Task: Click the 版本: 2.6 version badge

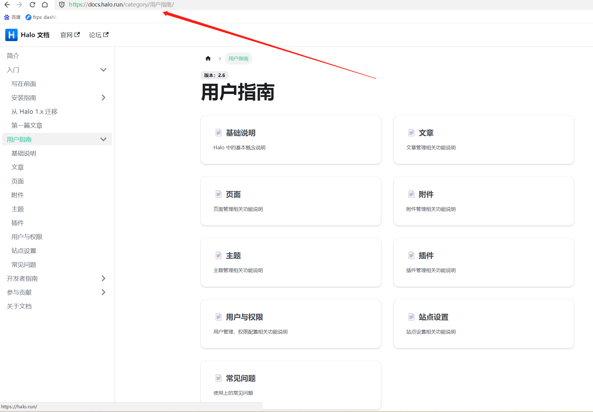Action: [x=215, y=75]
